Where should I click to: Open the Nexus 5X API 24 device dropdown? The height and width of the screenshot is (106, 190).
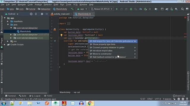[x=102, y=9]
